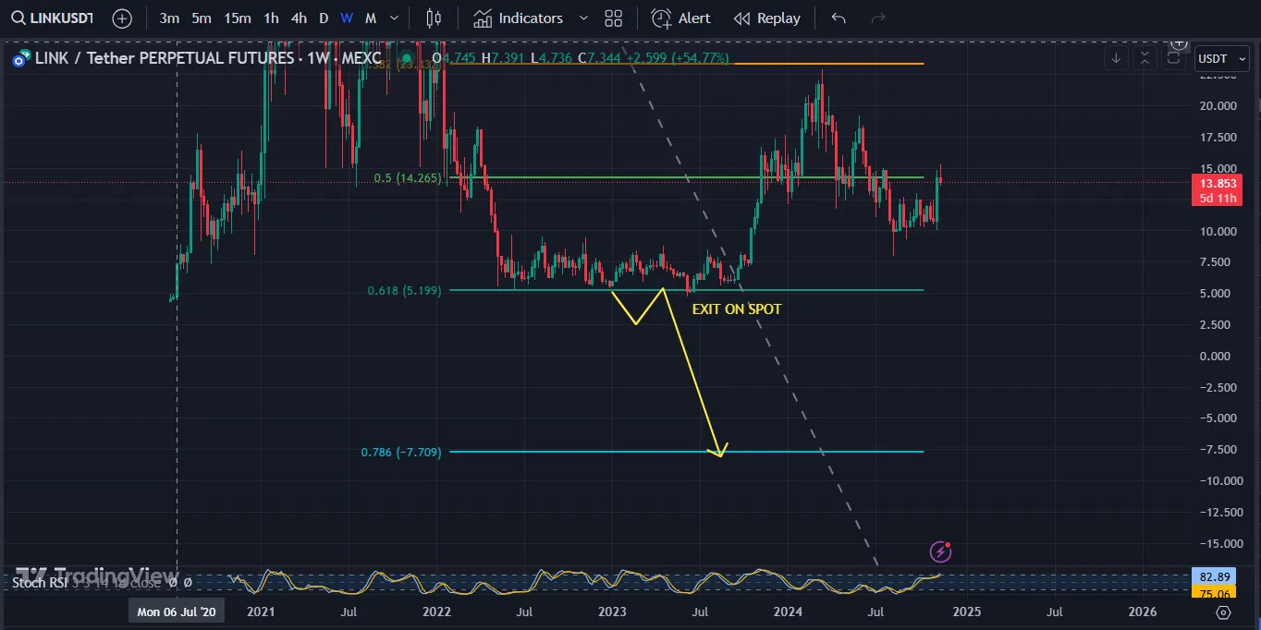Viewport: 1261px width, 630px height.
Task: Open the Replay mode
Action: coord(766,18)
